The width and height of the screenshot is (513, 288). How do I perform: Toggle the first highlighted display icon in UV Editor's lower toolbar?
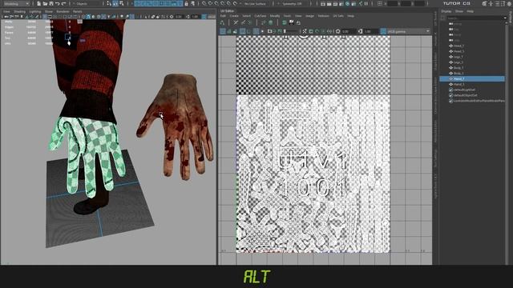(223, 31)
